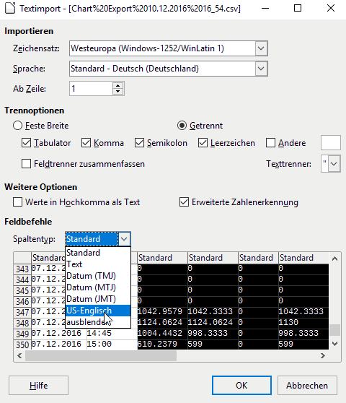Click the preview vertical scrollbar thumb

pos(334,330)
